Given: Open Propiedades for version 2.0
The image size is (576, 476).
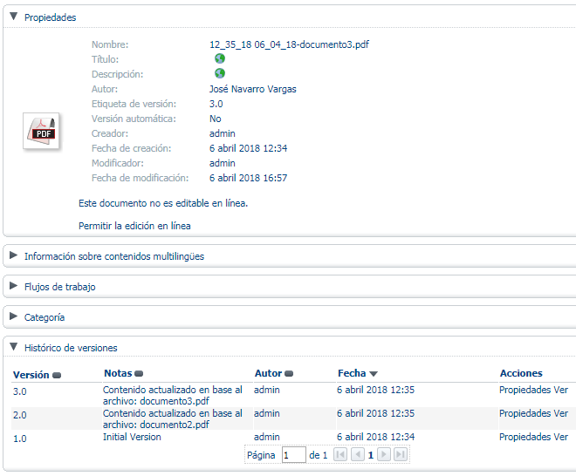Looking at the screenshot, I should click(x=525, y=413).
